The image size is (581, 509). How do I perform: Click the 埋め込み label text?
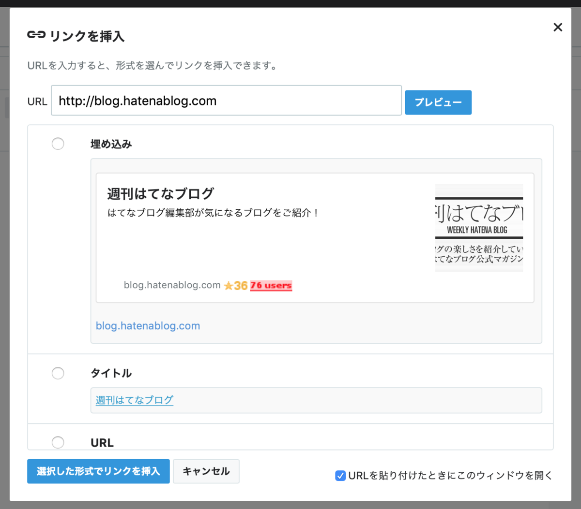[x=111, y=144]
